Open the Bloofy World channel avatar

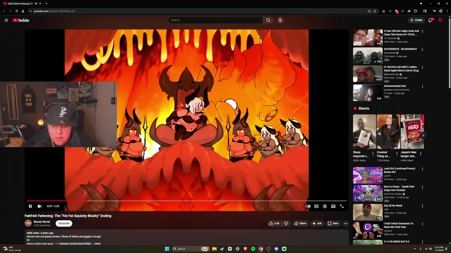pos(28,223)
